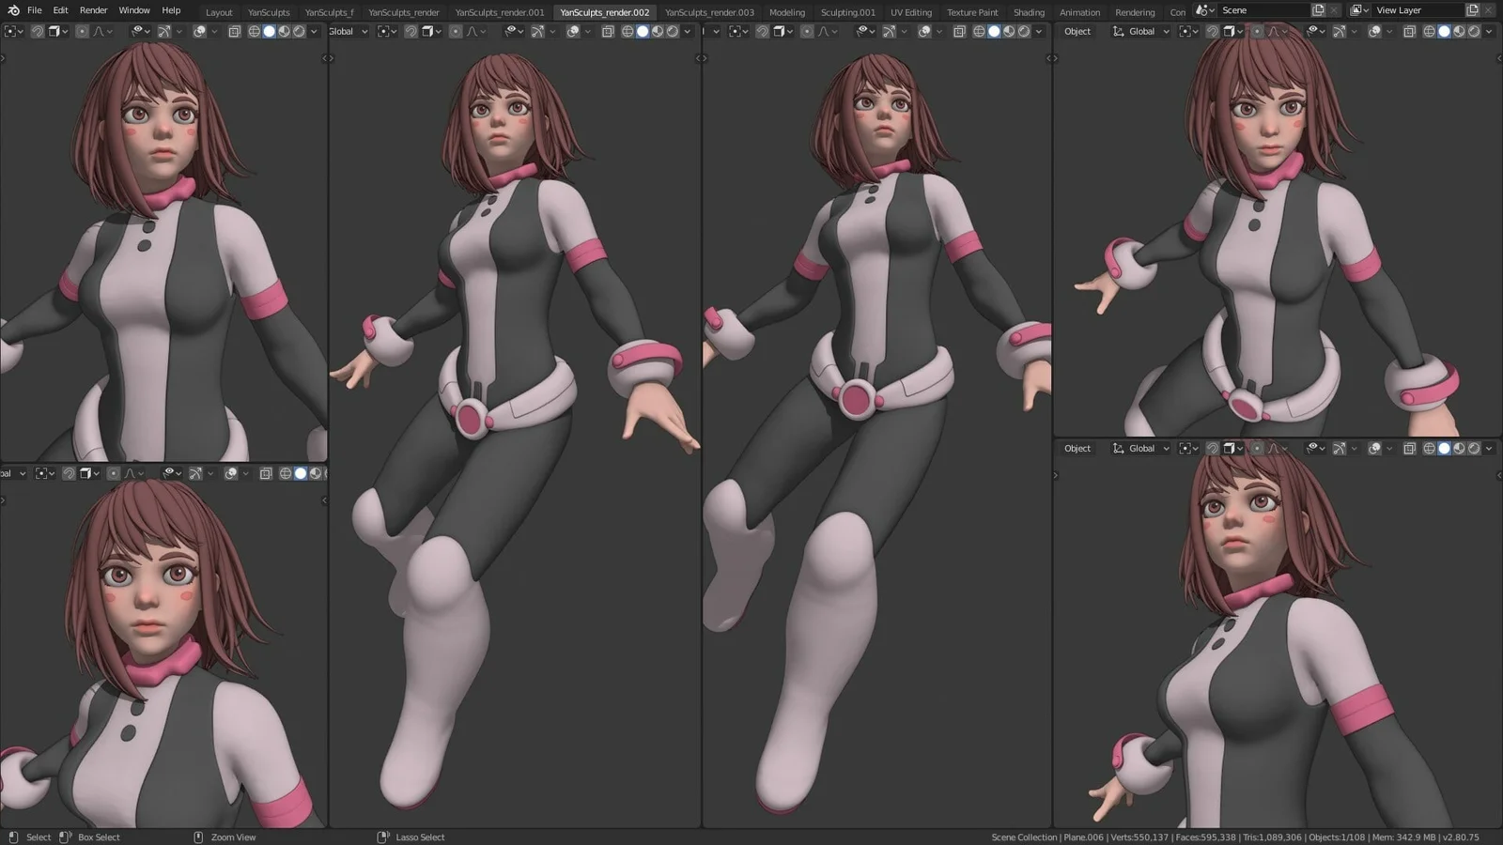Image resolution: width=1503 pixels, height=845 pixels.
Task: Click the new View Layer button
Action: (x=1473, y=9)
